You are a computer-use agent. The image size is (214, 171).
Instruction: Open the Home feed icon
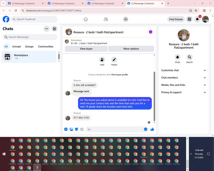86,19
